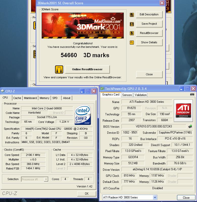Switch to the Mainboard tab in CPU-Z
Viewport: 197px width, 202px height.
click(x=30, y=98)
